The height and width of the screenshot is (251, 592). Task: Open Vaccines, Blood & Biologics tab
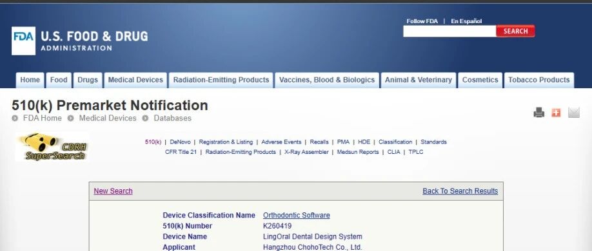[x=327, y=80]
